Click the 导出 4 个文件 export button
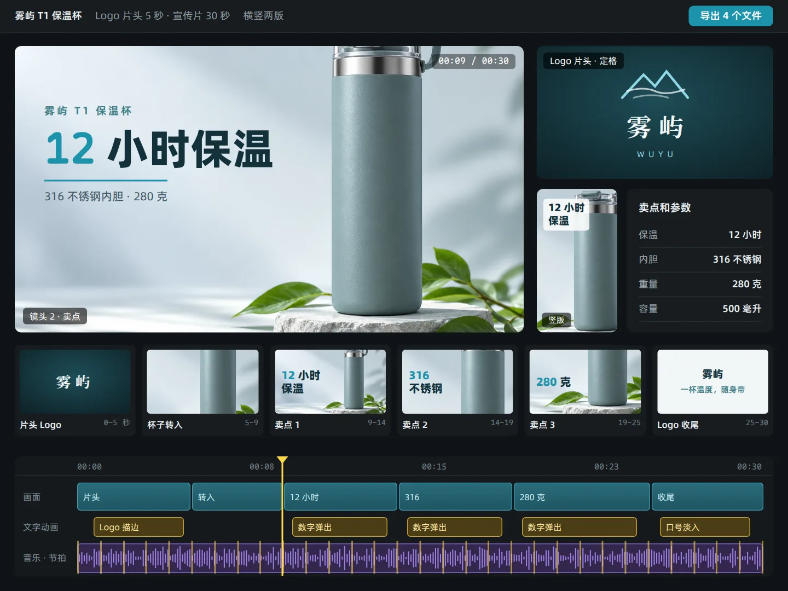Screen dimensions: 788x591 click(x=731, y=16)
